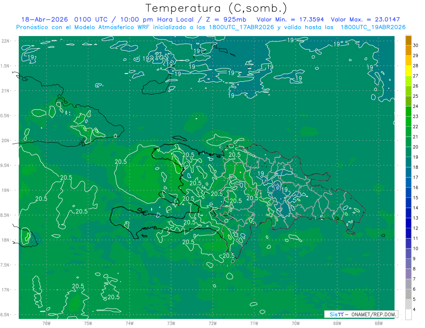Screen dimensions: 425x328
Task: Click the 22N latitude axis label
Action: (x=6, y=41)
